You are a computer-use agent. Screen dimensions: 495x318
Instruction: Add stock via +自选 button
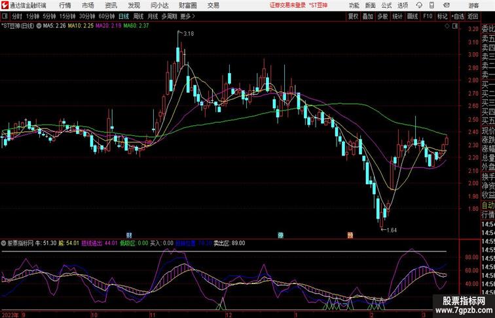(x=458, y=16)
